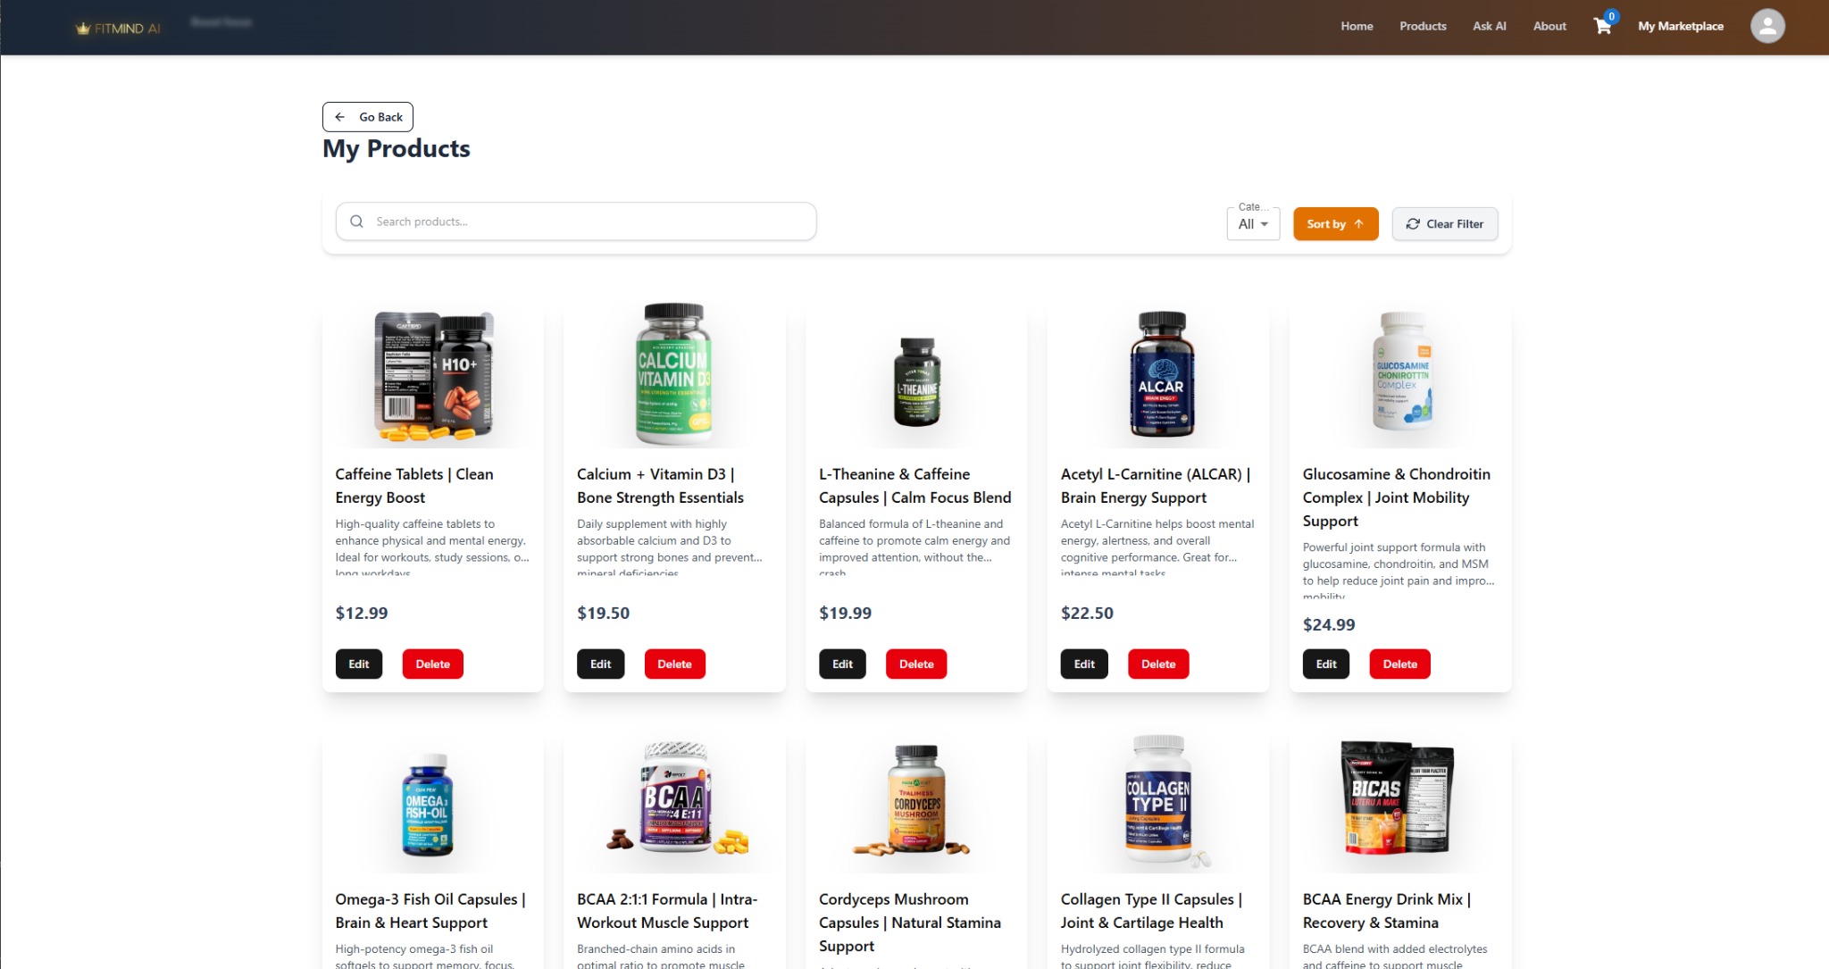Image resolution: width=1829 pixels, height=969 pixels.
Task: Open My Marketplace in navigation
Action: coord(1680,26)
